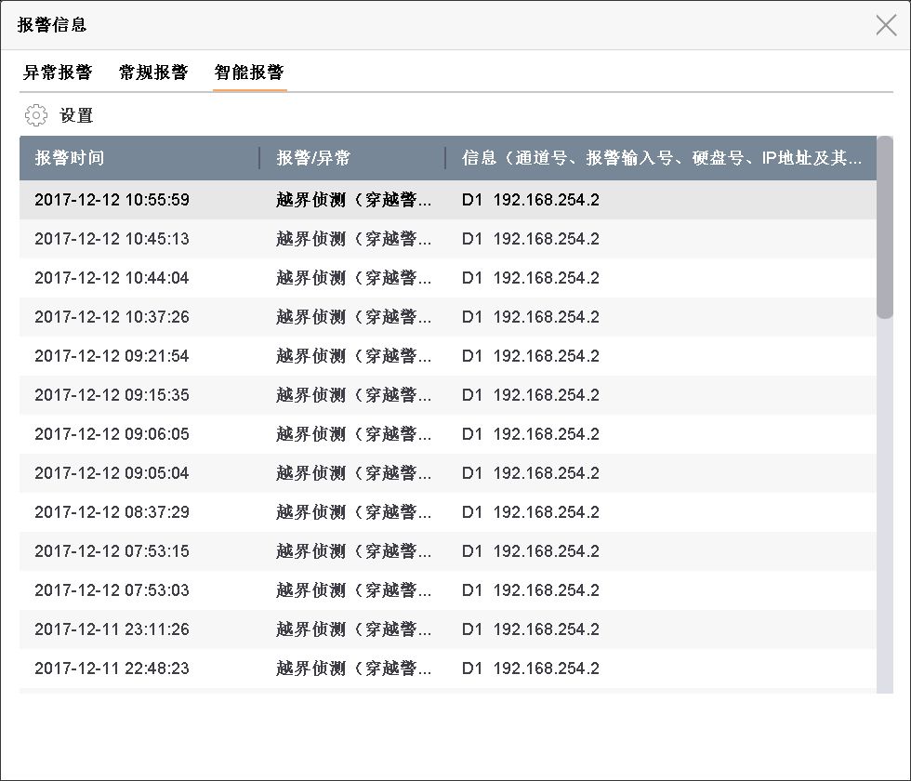Click the settings gear icon
The image size is (911, 781).
35,115
